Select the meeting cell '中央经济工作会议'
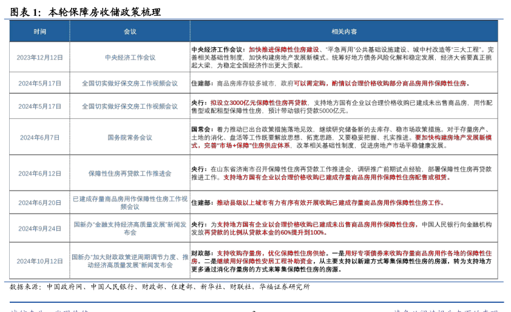 pyautogui.click(x=130, y=58)
